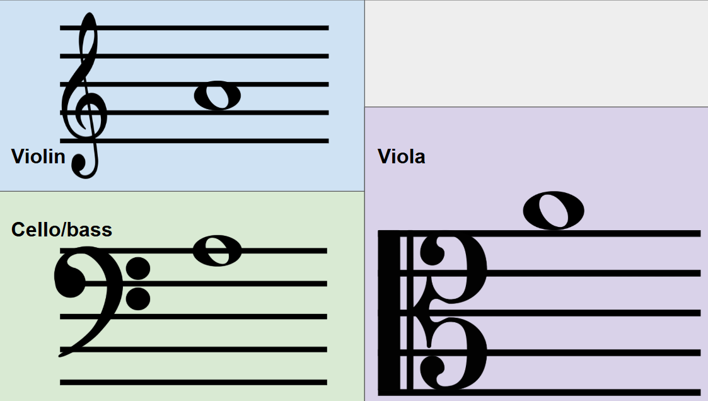Click the top line of violin staff
The height and width of the screenshot is (401, 708).
195,28
